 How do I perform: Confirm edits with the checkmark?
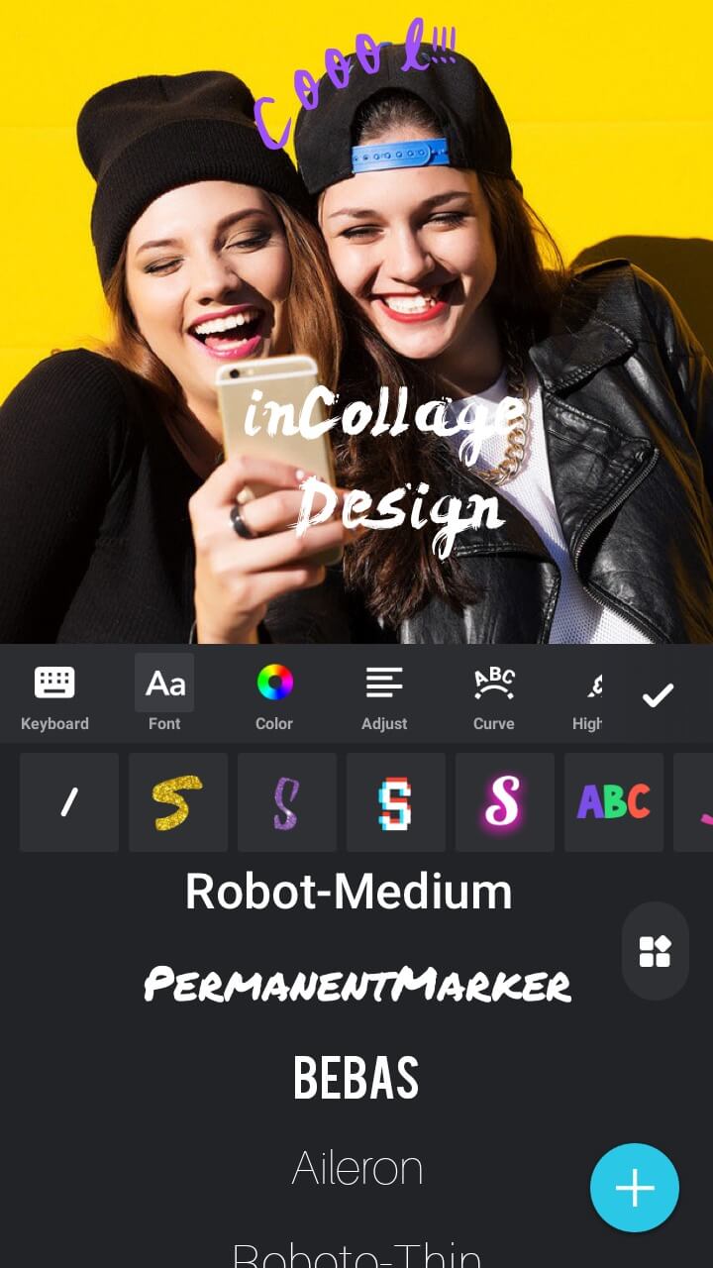click(658, 695)
